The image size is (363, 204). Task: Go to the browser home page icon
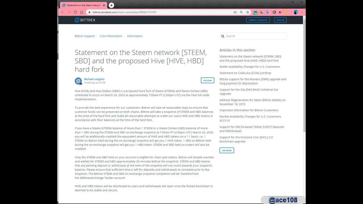tap(82, 12)
